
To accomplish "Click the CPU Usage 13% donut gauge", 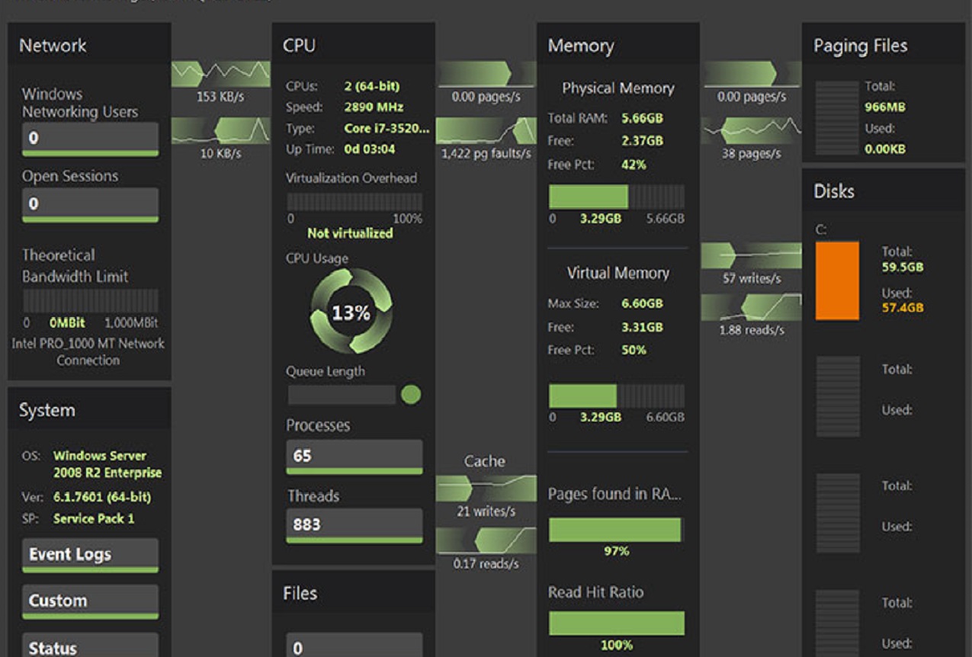I will [351, 312].
